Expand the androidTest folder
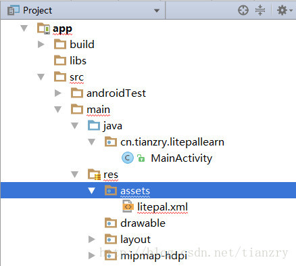The width and height of the screenshot is (296, 266). [x=58, y=93]
